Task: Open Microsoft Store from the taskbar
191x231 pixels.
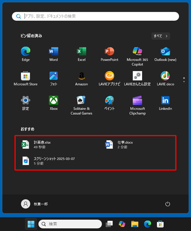Action: 160,224
